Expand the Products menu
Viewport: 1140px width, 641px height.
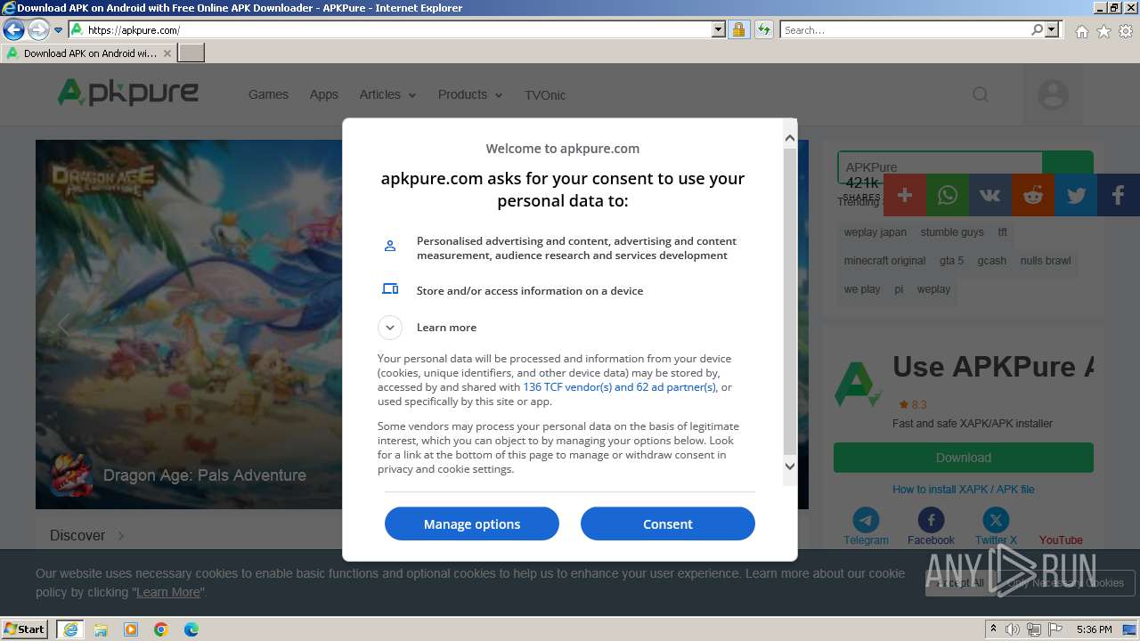click(470, 94)
